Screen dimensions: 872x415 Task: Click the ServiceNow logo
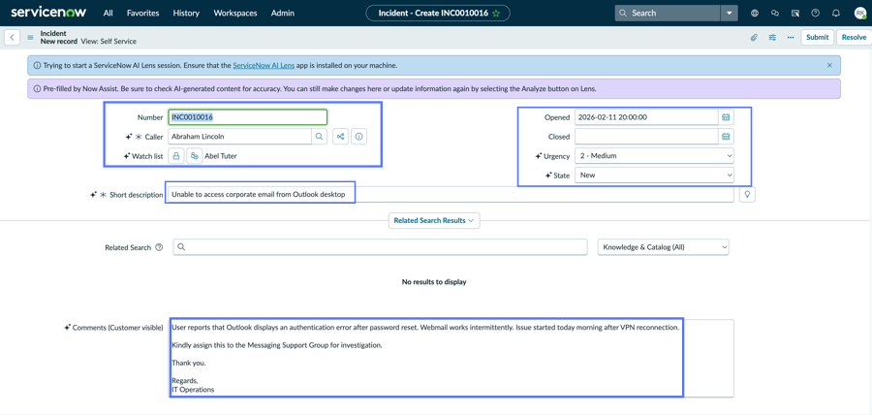(50, 13)
